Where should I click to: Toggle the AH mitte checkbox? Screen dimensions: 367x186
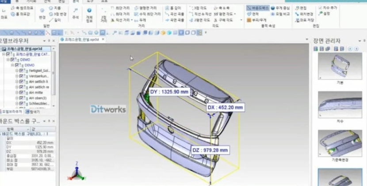click(21, 93)
